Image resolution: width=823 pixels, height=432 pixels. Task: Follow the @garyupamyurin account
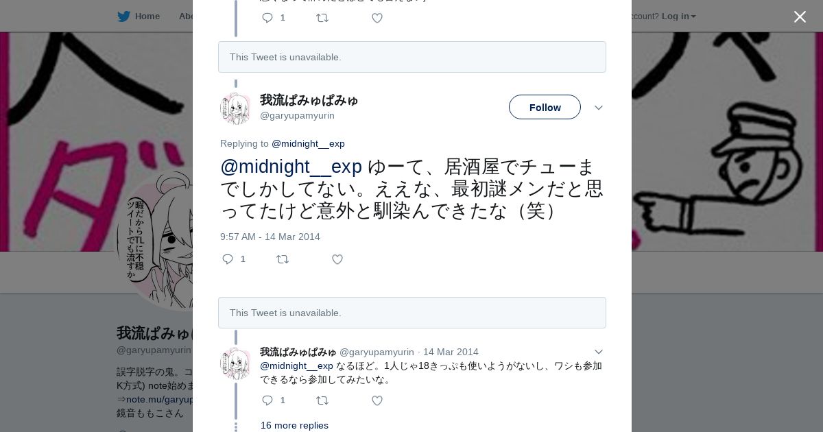(x=545, y=107)
